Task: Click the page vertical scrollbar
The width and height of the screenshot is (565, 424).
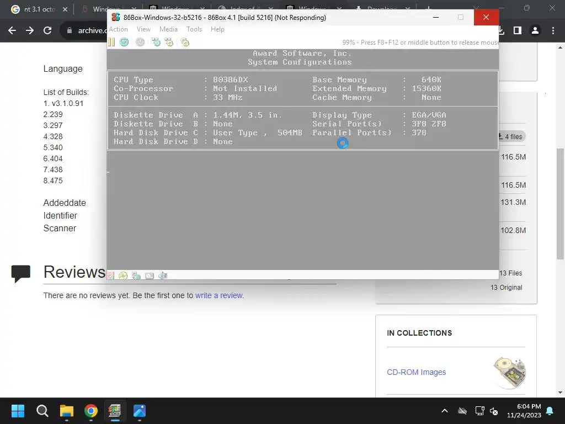Action: coord(560,203)
